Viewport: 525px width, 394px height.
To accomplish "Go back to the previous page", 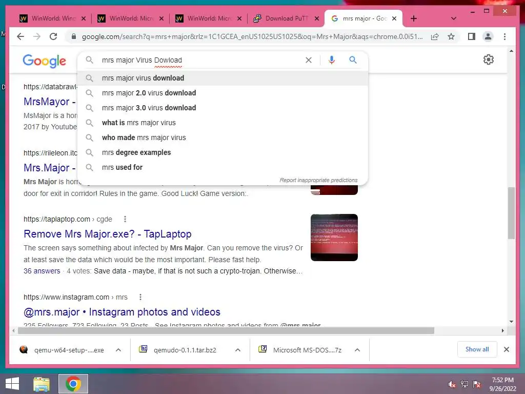I will (21, 36).
